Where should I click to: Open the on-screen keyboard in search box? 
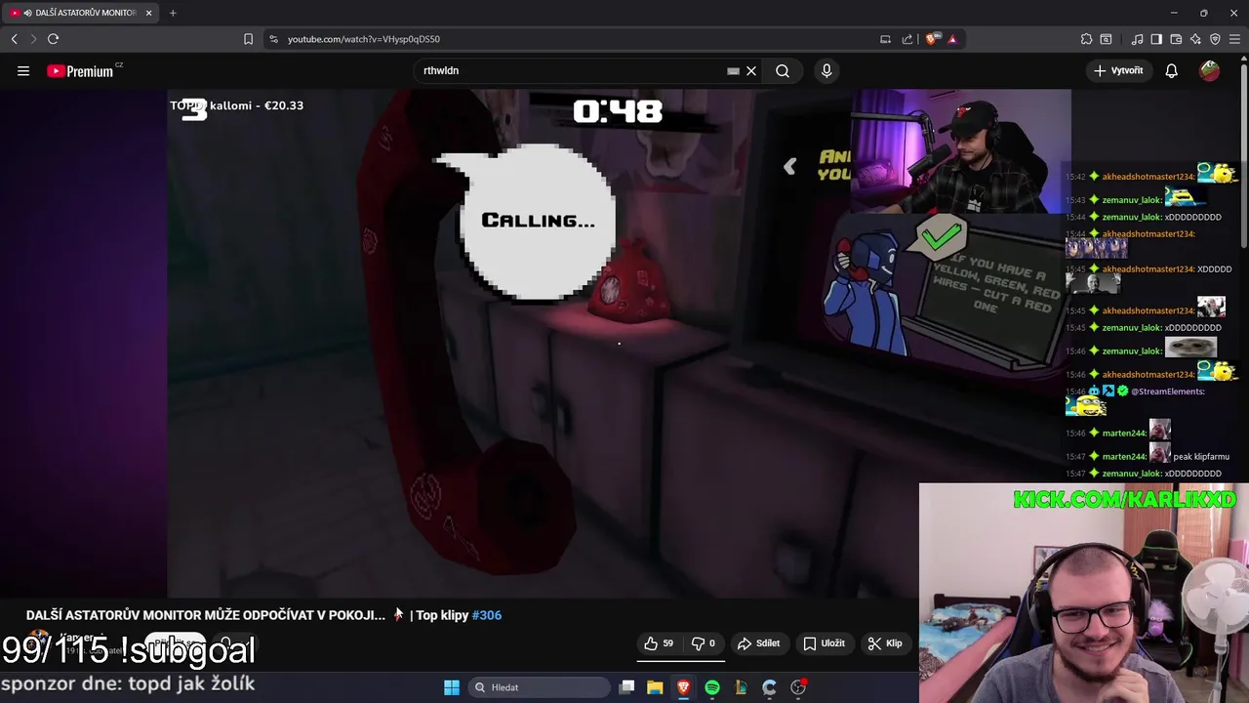coord(733,70)
